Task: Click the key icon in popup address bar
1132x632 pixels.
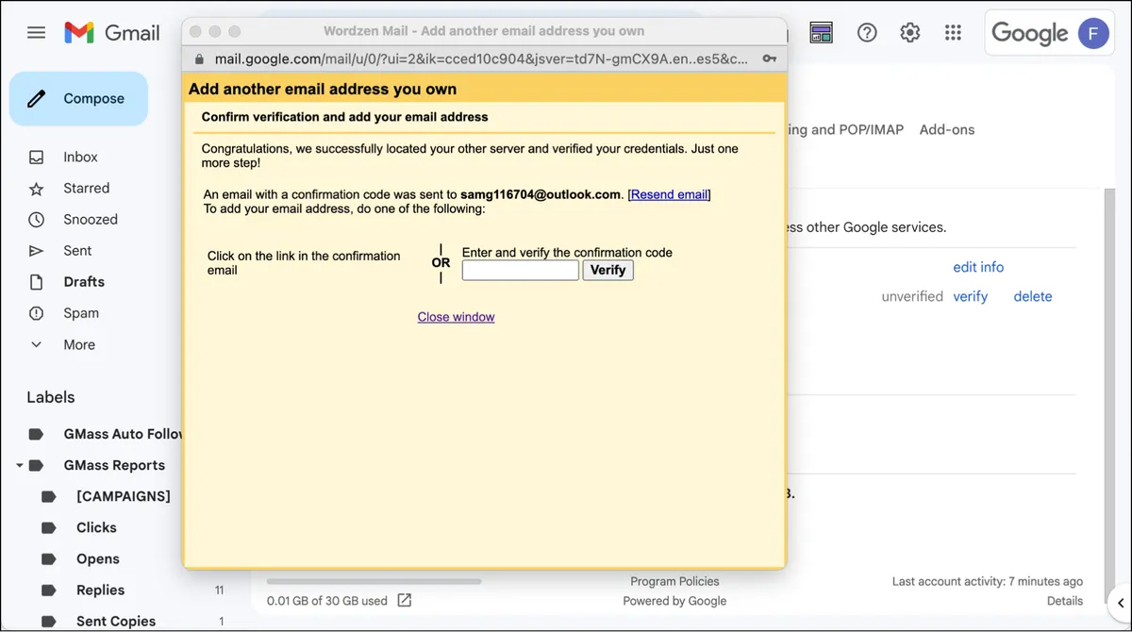Action: (770, 59)
